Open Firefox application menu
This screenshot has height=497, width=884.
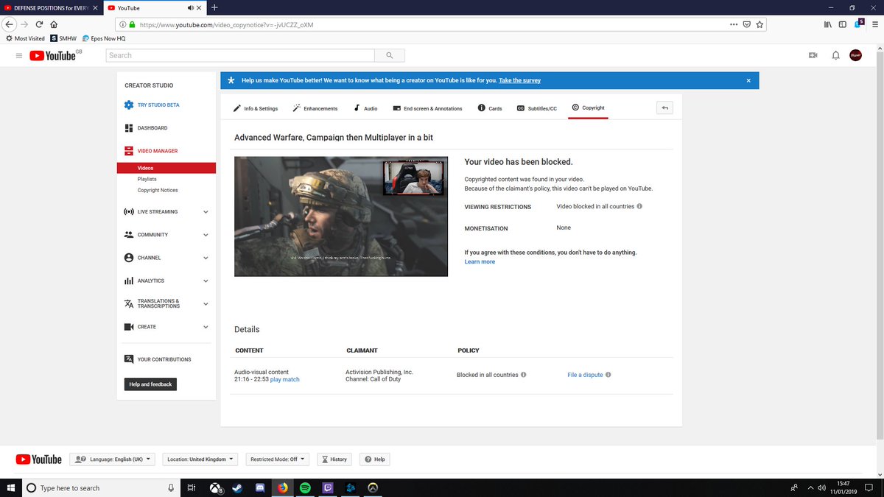(874, 24)
